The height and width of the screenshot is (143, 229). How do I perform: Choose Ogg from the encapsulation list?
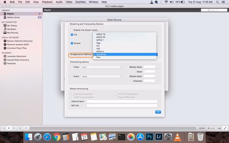[x=124, y=43]
